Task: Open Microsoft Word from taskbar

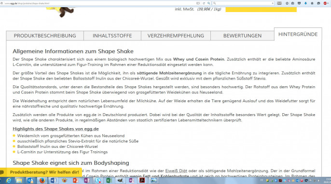Action: click(53, 181)
